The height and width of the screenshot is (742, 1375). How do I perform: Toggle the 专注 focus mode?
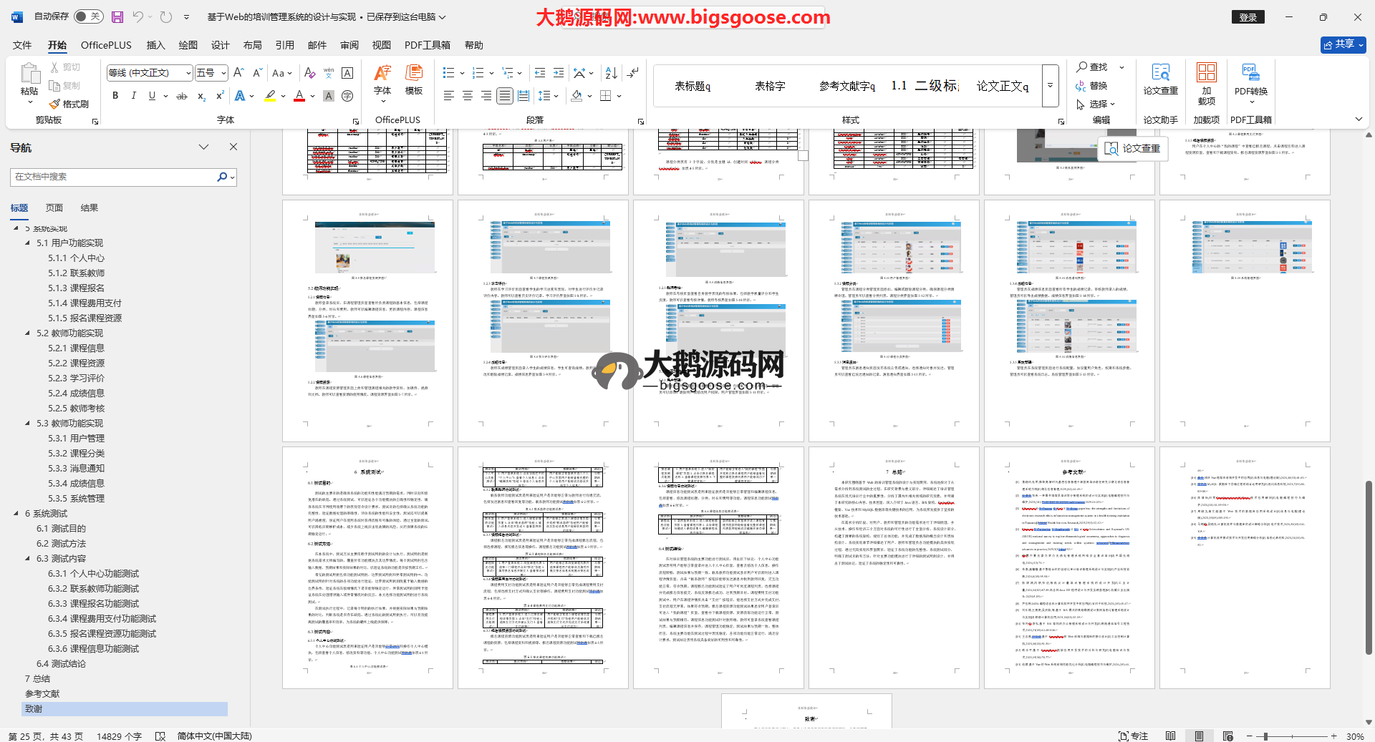point(1133,736)
